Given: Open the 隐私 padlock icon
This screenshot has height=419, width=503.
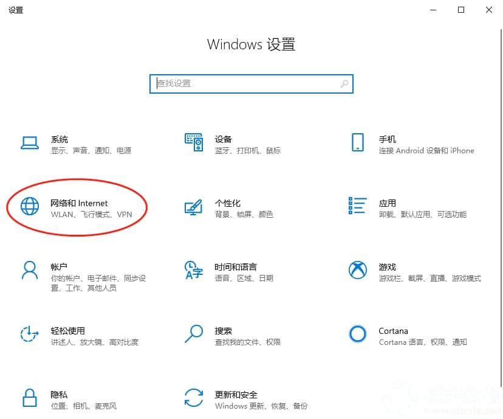Looking at the screenshot, I should click(30, 398).
